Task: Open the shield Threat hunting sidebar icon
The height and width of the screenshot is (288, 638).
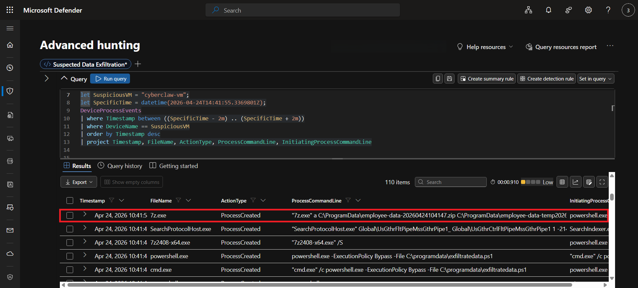Action: click(x=10, y=91)
